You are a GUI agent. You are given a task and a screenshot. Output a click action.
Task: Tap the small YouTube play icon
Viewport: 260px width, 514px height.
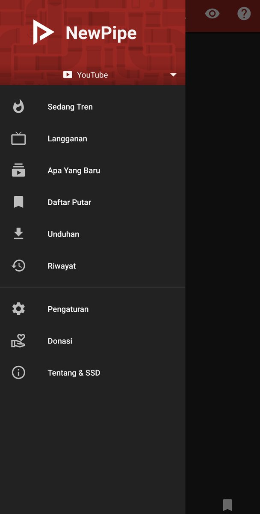click(x=68, y=75)
